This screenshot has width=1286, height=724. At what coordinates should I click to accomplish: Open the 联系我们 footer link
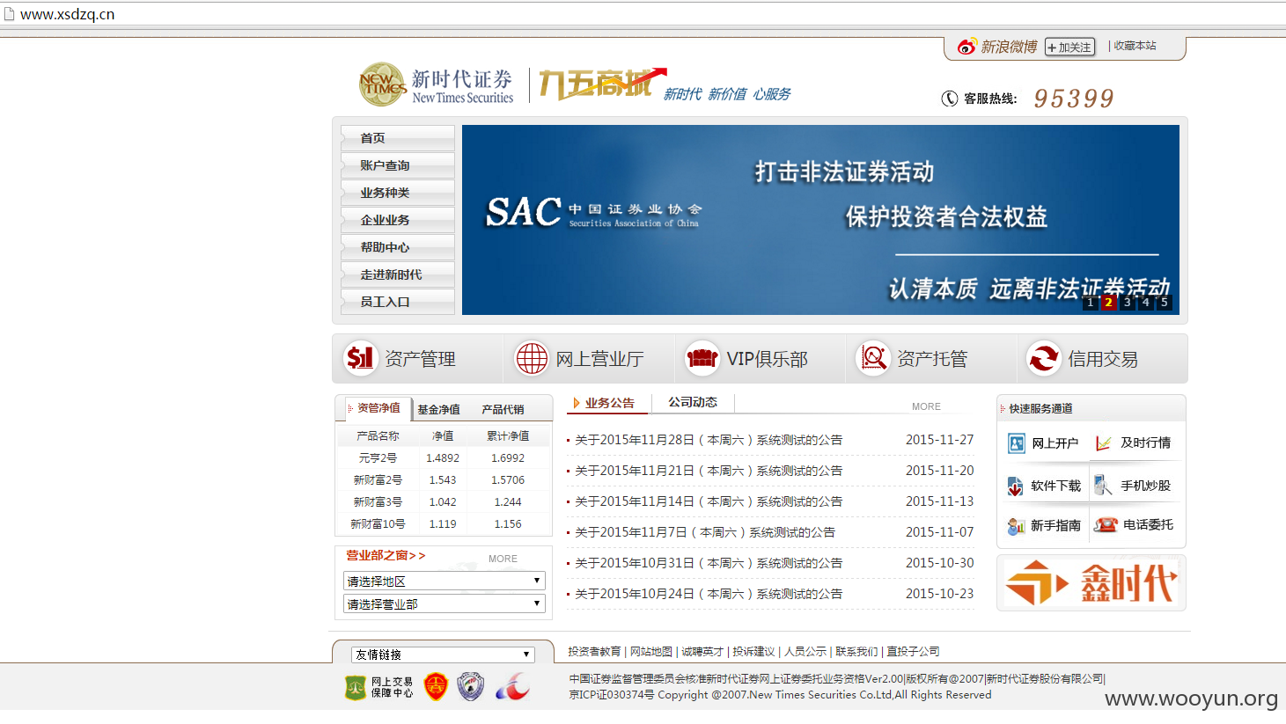(856, 652)
